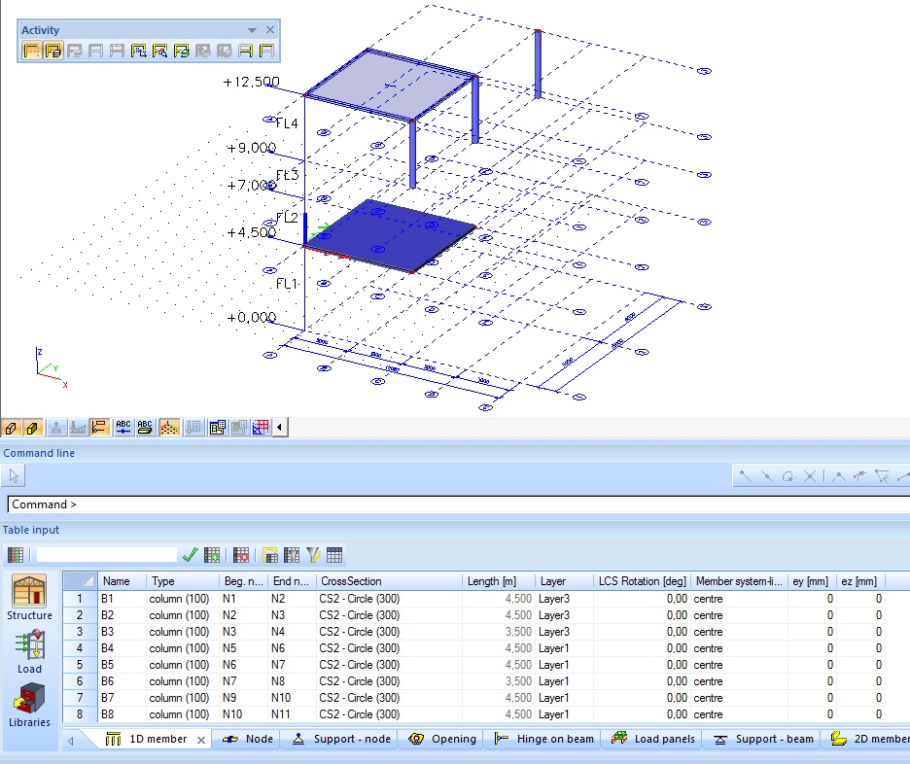Click the CrossSection column header
This screenshot has width=910, height=764.
(389, 581)
